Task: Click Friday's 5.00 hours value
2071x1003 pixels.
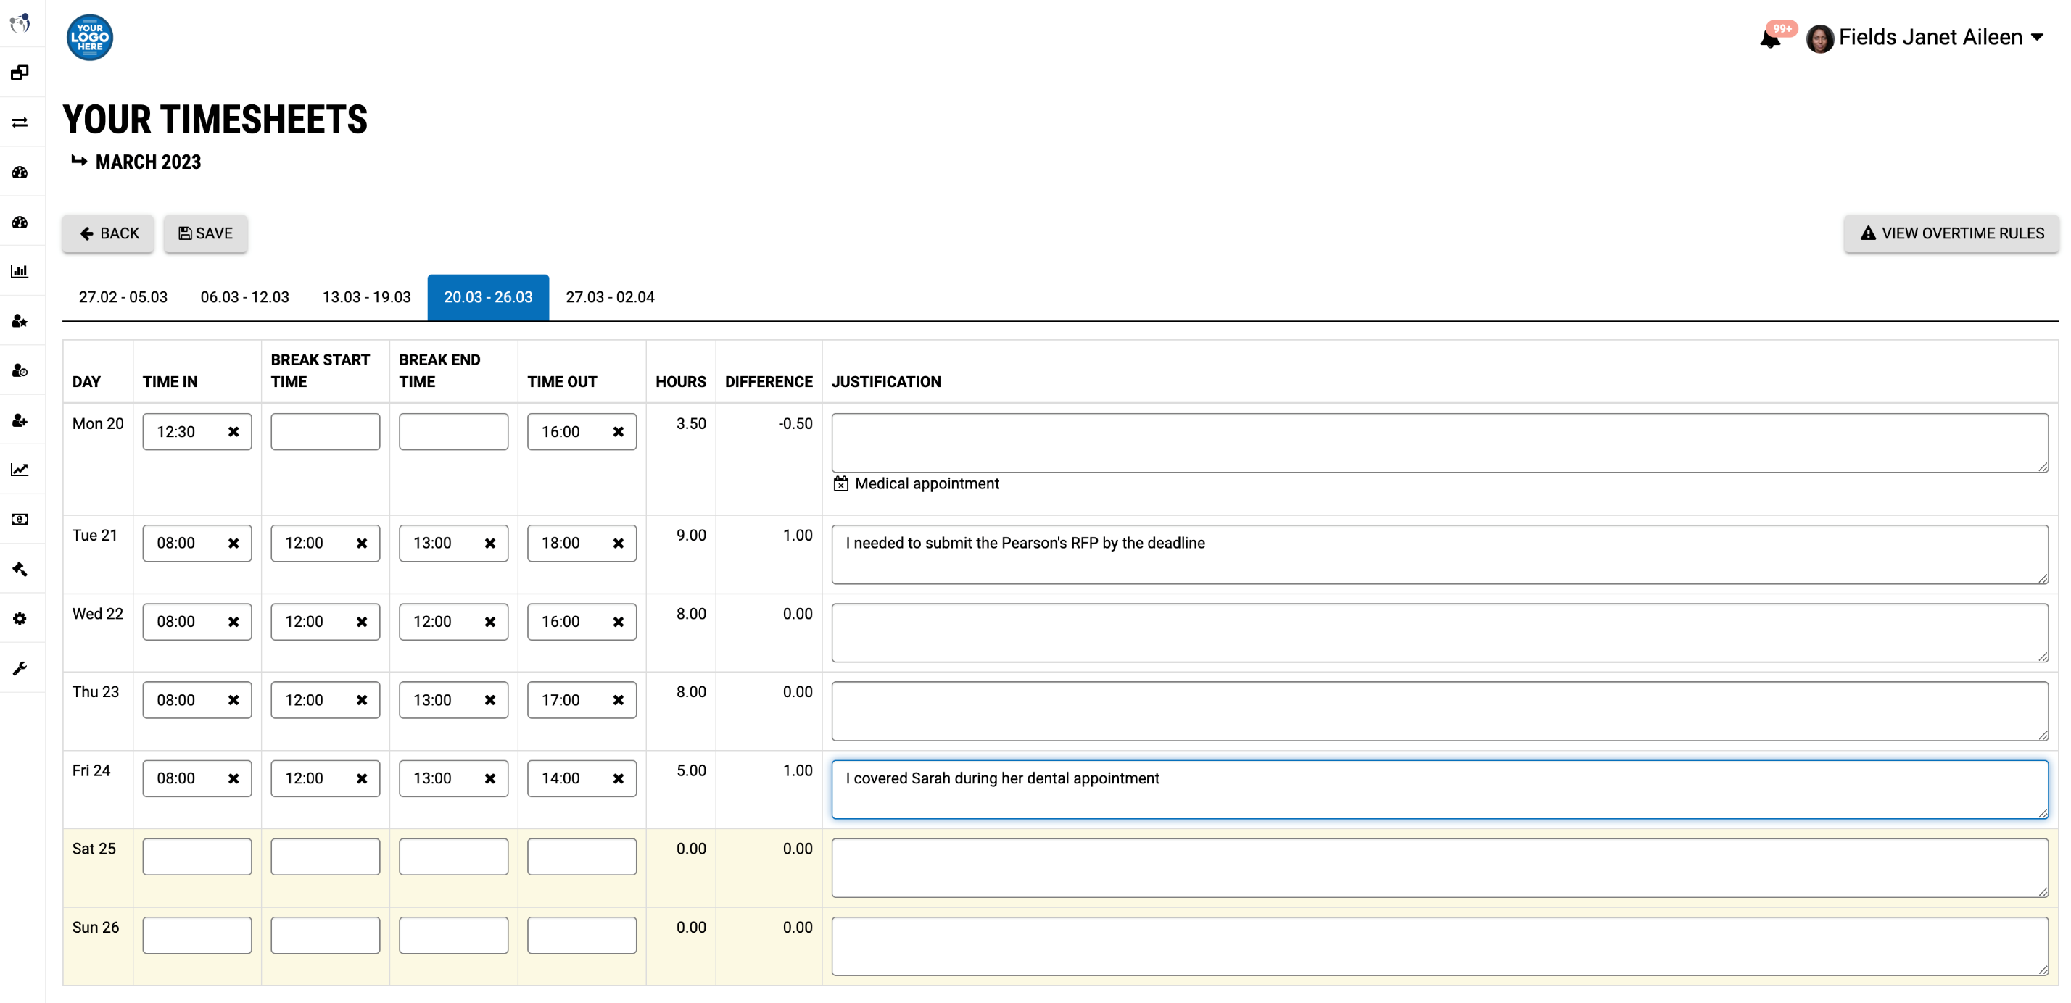Action: pyautogui.click(x=690, y=771)
